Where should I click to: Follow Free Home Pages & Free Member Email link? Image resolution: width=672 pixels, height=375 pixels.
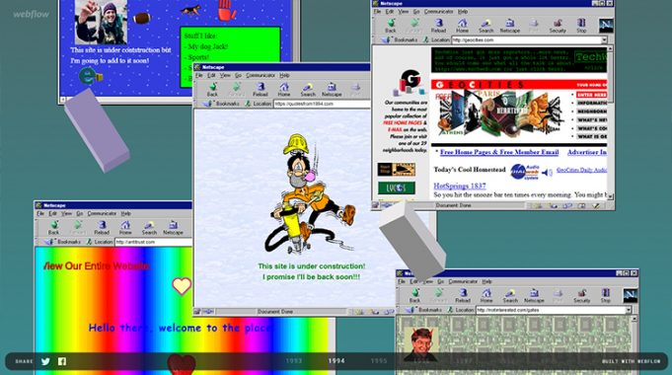(499, 152)
